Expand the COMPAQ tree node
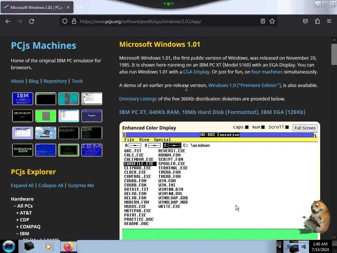The width and height of the screenshot is (337, 253). coord(28,227)
